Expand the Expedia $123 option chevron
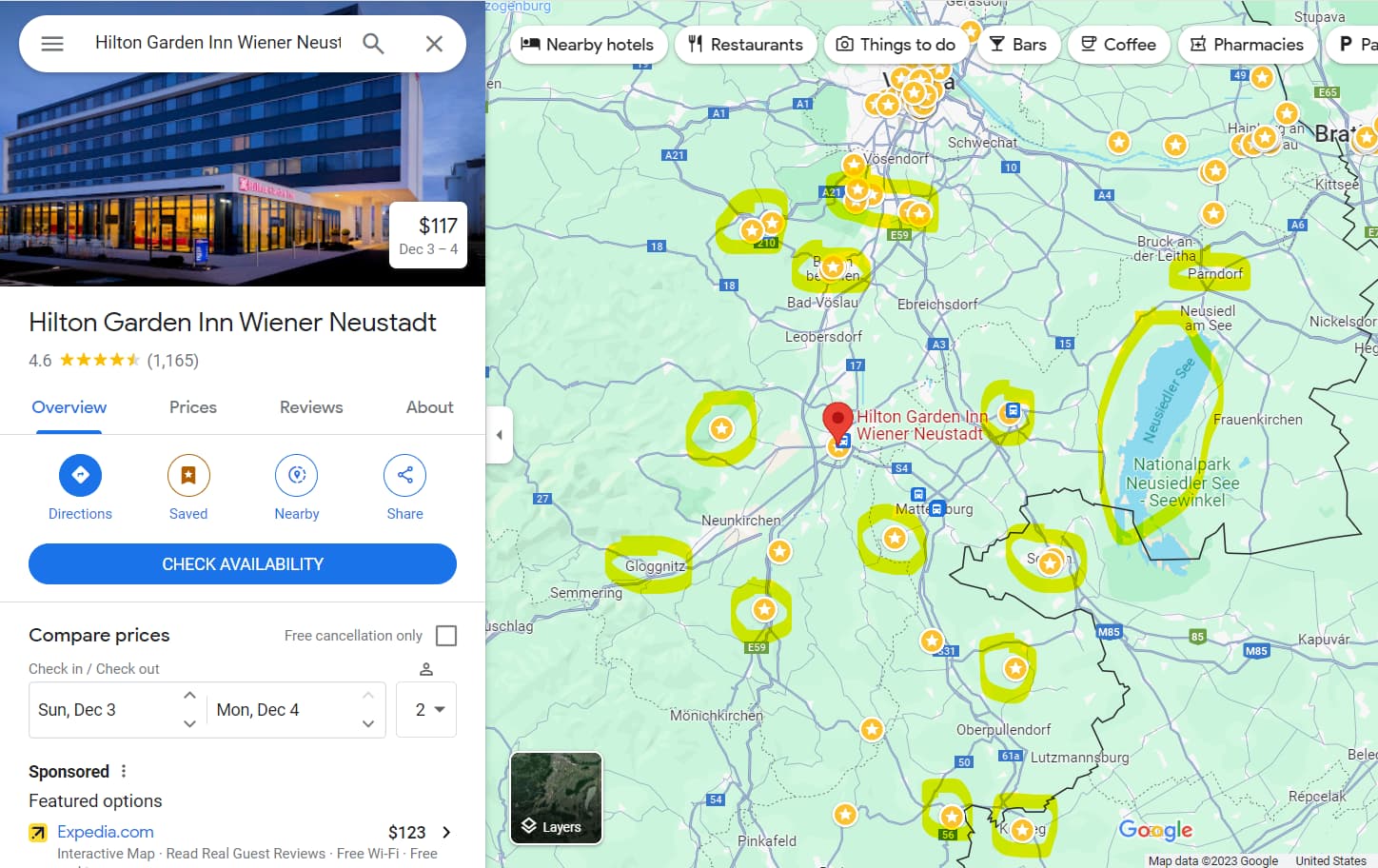The width and height of the screenshot is (1378, 868). tap(446, 833)
